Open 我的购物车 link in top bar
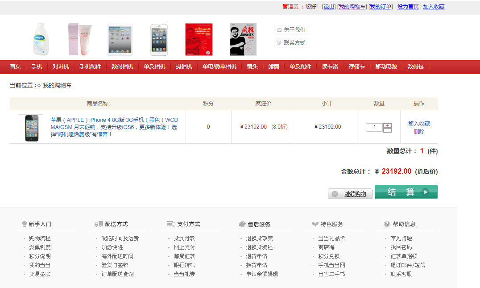This screenshot has height=288, width=480. pos(352,6)
